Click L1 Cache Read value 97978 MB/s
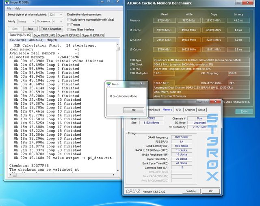This screenshot has width=260, height=206. 164,30
